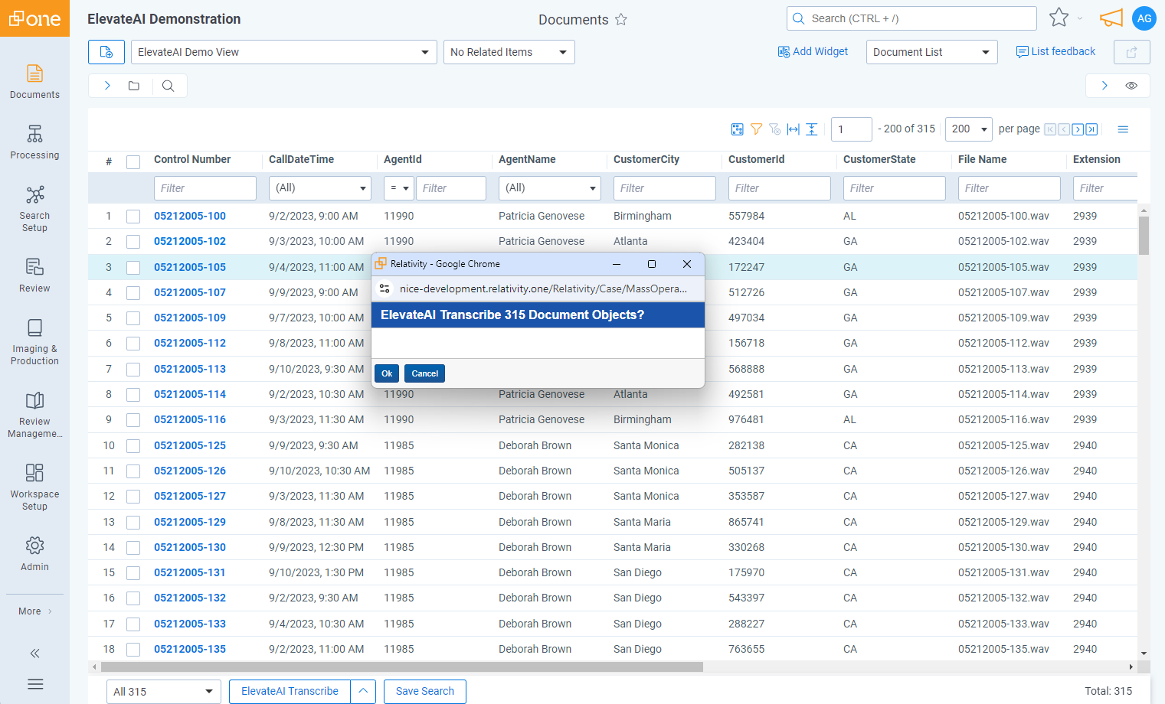The image size is (1165, 704).
Task: Open document link 05212005-116
Action: point(190,419)
